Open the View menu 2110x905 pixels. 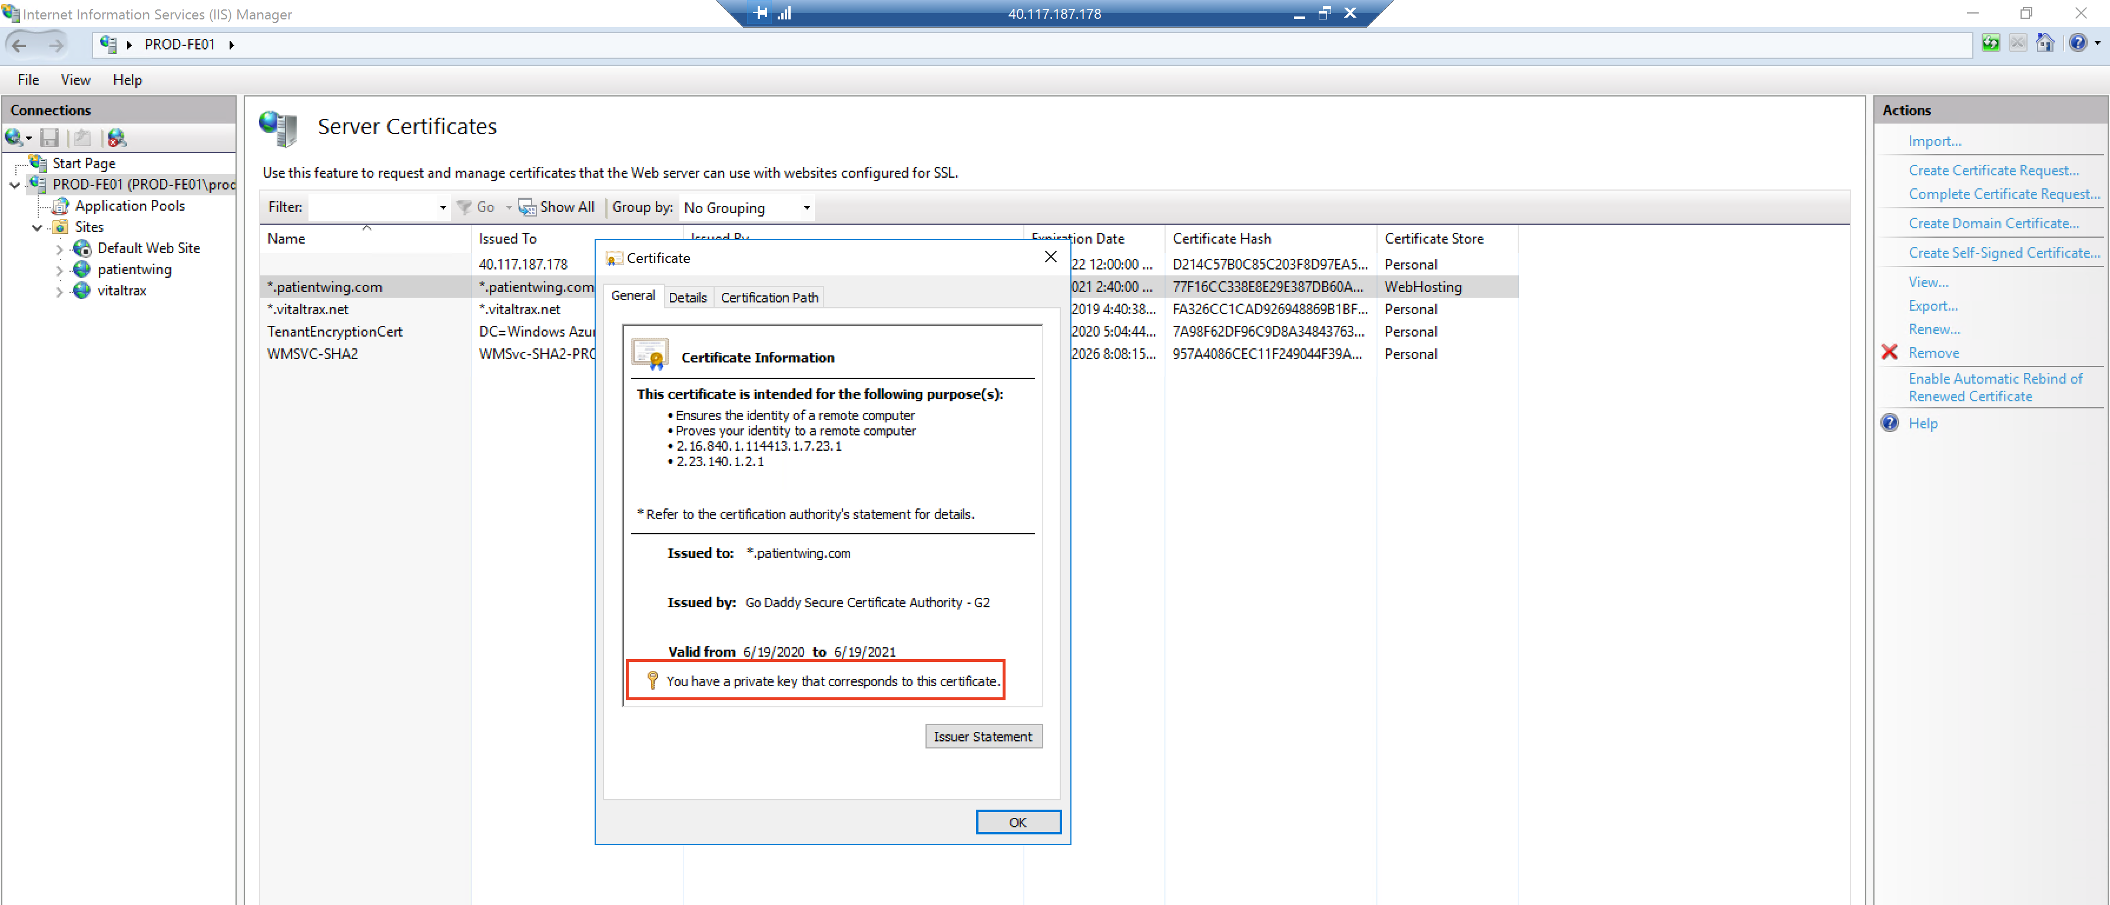[75, 79]
